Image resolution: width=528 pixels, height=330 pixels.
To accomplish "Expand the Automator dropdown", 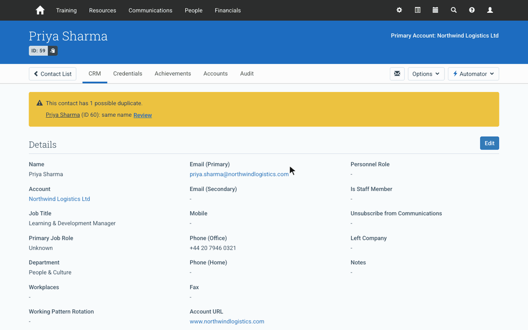I will point(473,74).
